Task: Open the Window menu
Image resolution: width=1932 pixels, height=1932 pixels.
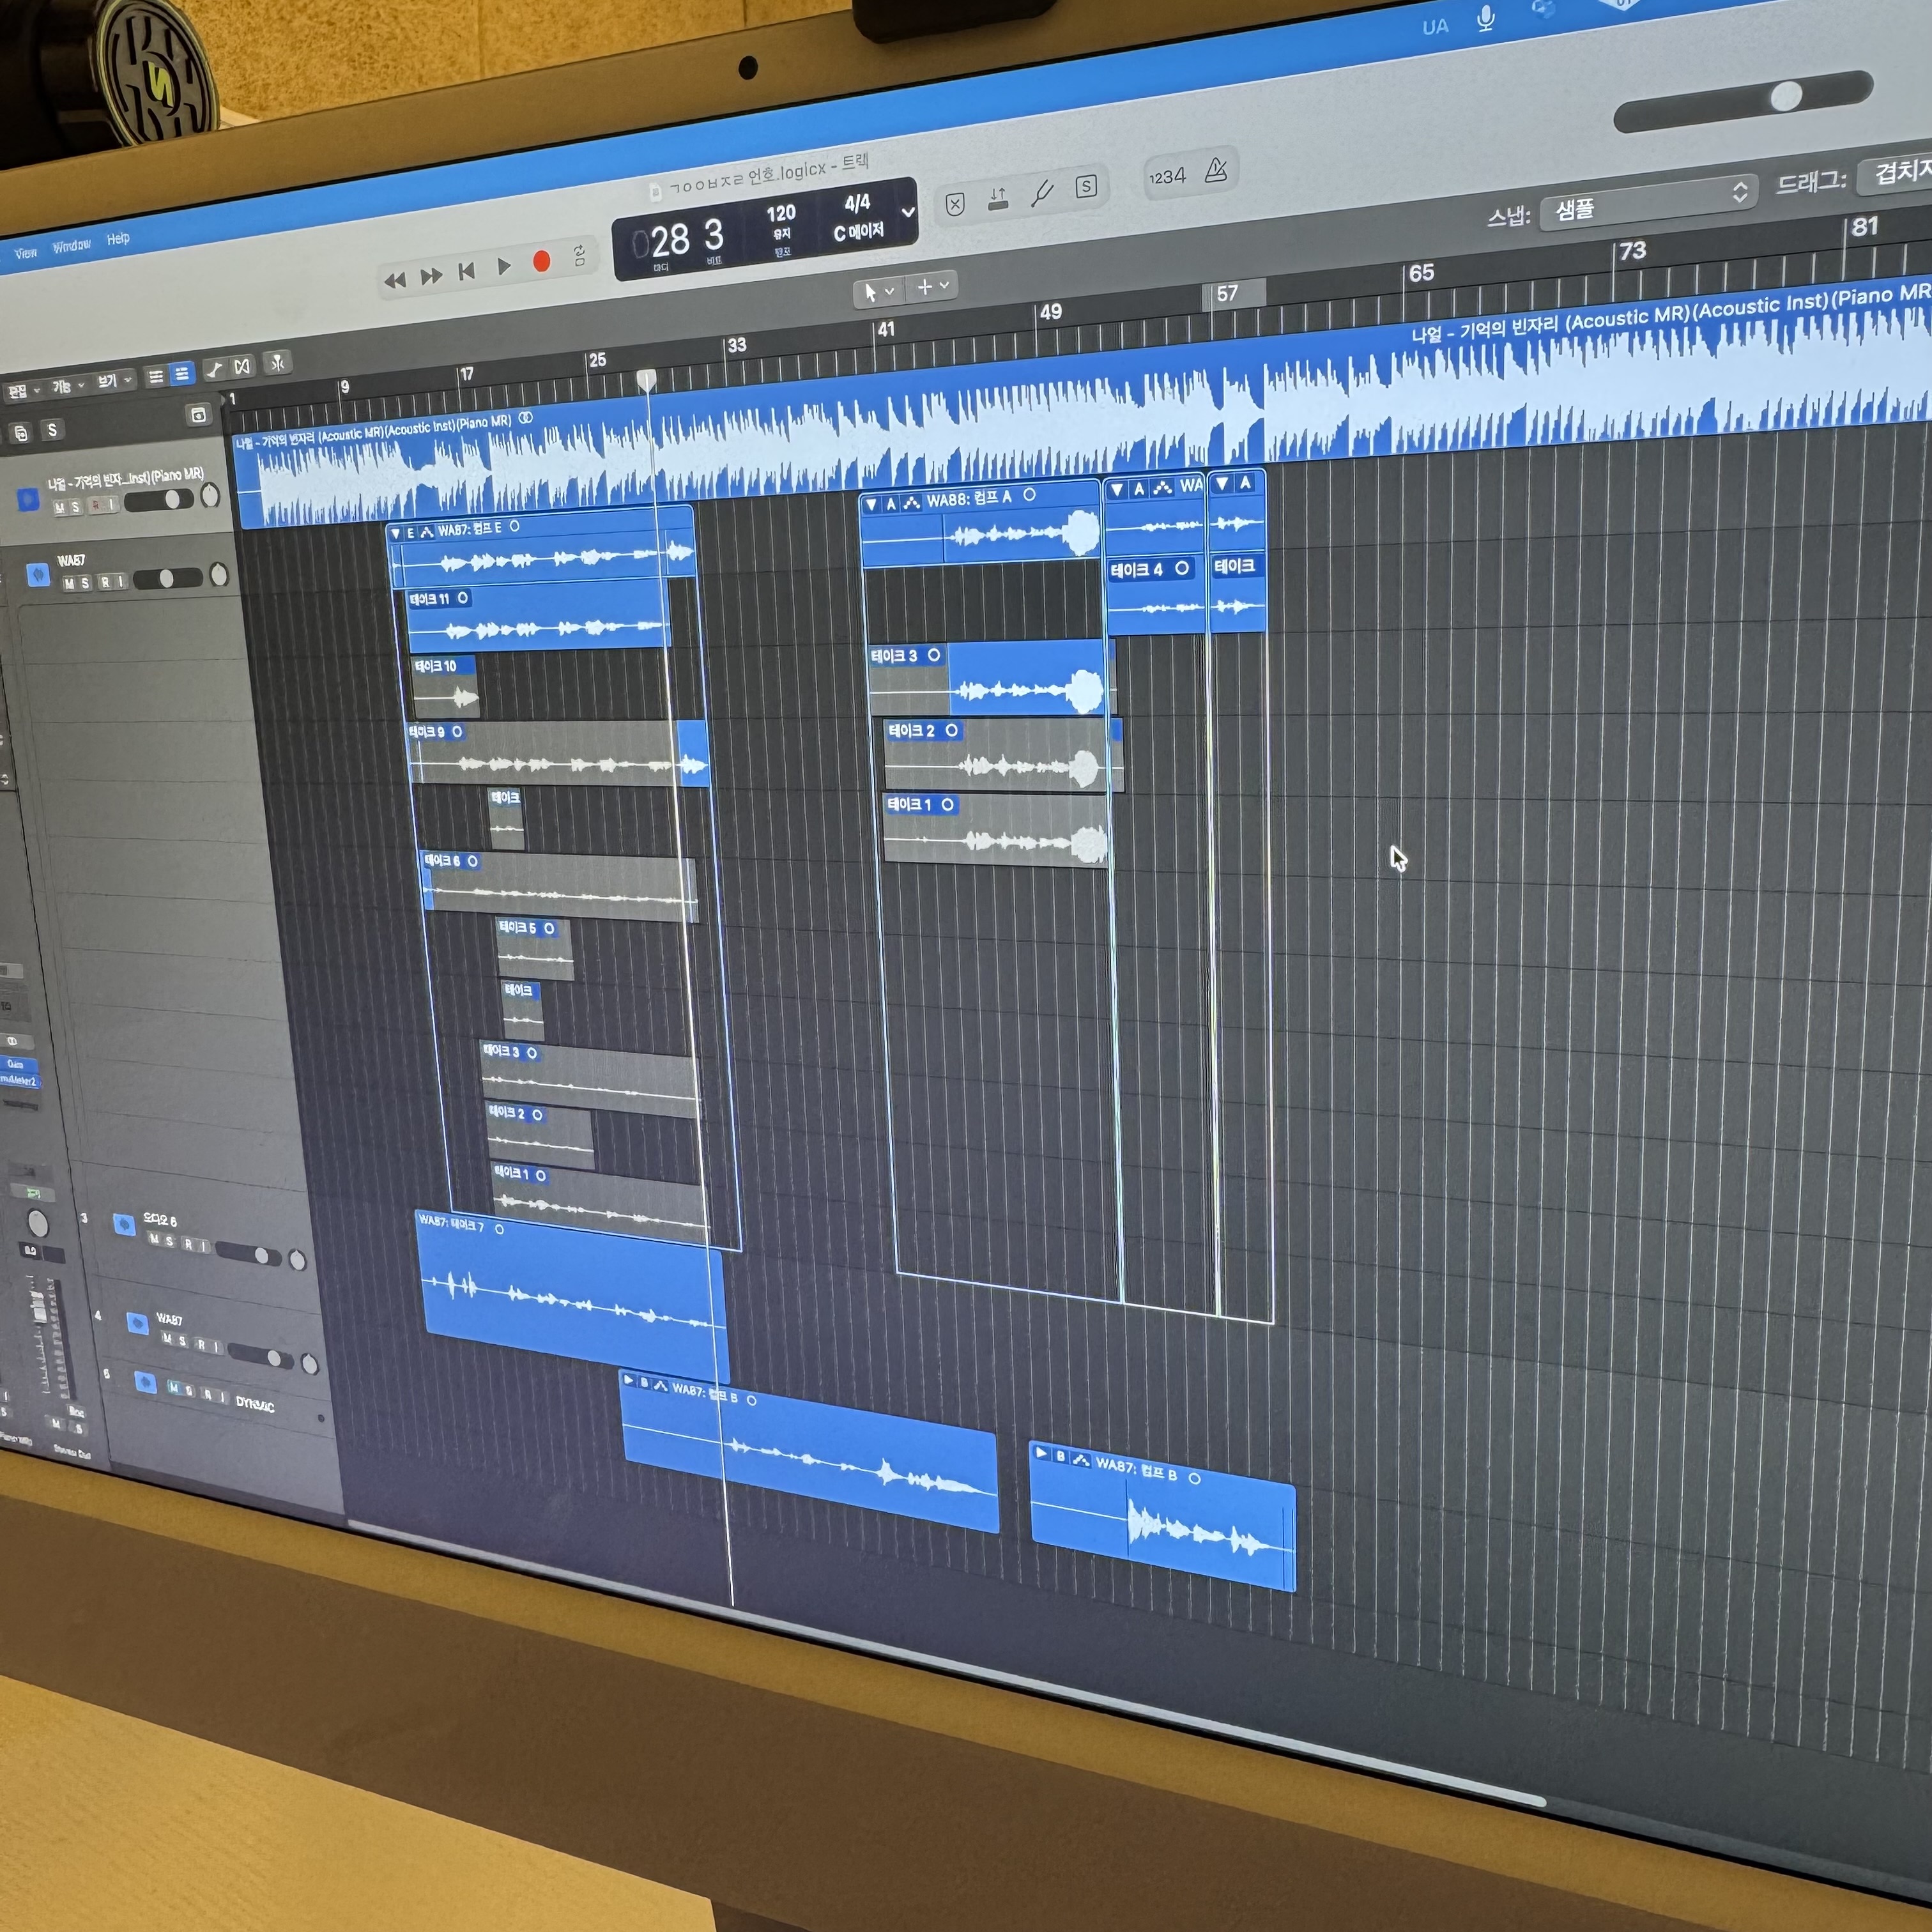Action: pyautogui.click(x=71, y=246)
